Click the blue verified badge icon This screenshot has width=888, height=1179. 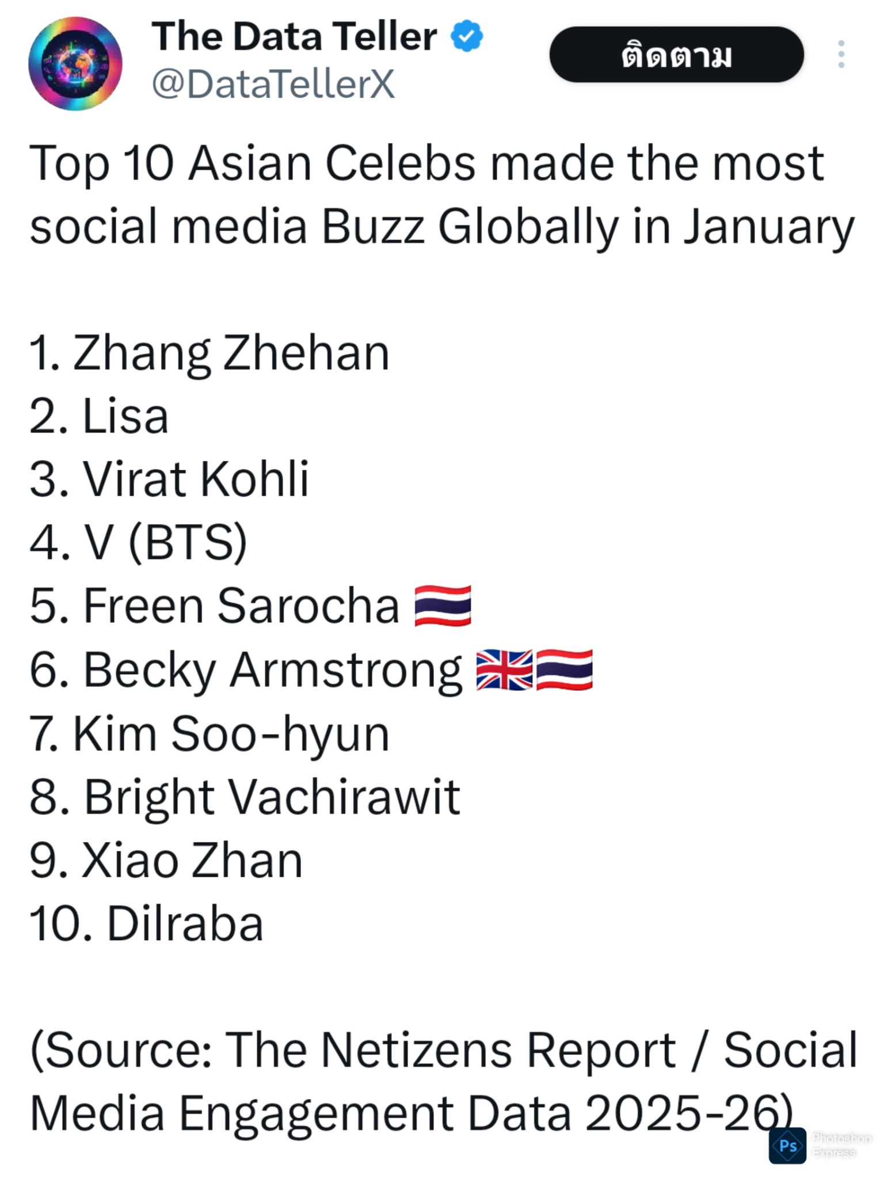(467, 36)
